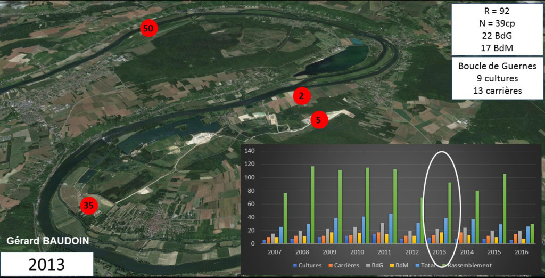Screen dimensions: 545x278
Task: Select the tall green Rassemblement bar for 2008
Action: pos(312,205)
